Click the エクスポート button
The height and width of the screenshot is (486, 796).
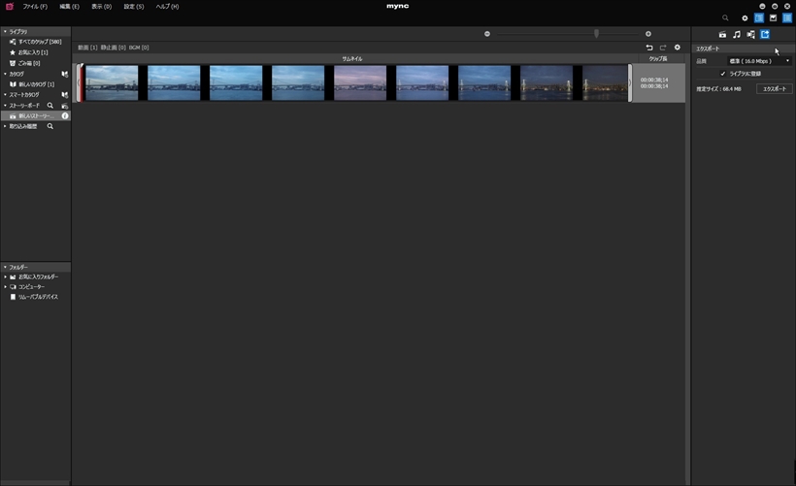pyautogui.click(x=775, y=89)
